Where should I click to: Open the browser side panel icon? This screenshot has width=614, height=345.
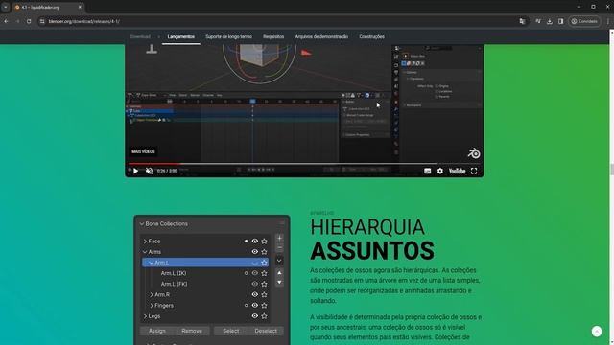[x=560, y=21]
